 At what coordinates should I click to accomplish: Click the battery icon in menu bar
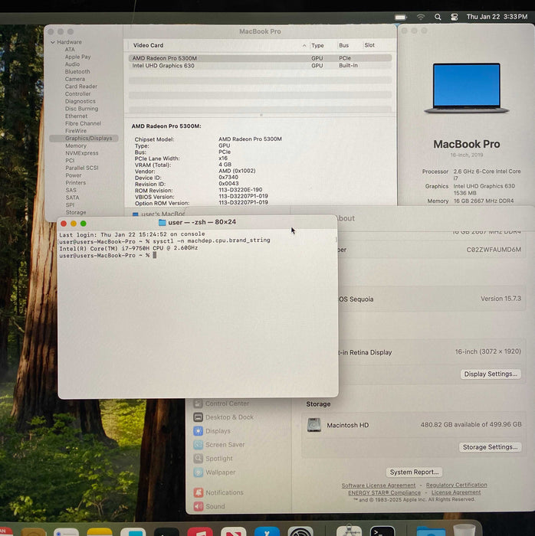coord(401,17)
